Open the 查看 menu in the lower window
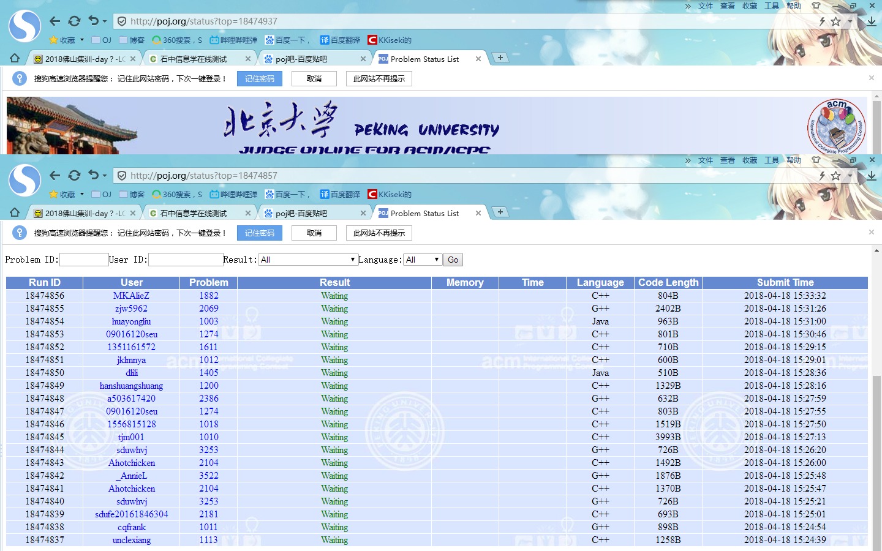 point(728,160)
